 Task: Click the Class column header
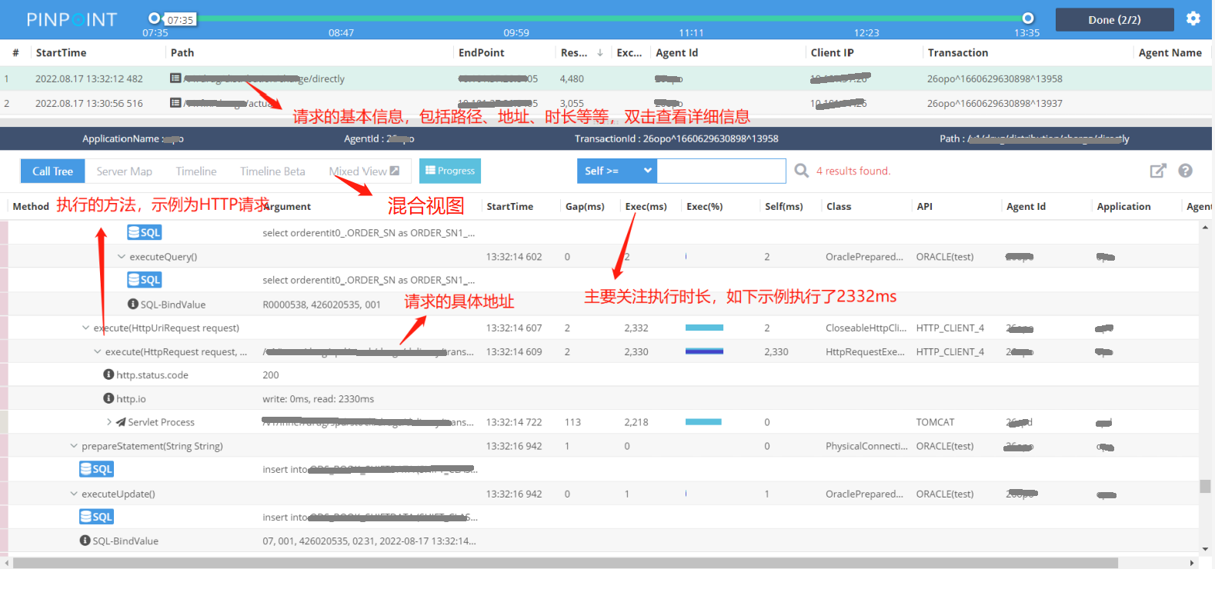coord(839,207)
